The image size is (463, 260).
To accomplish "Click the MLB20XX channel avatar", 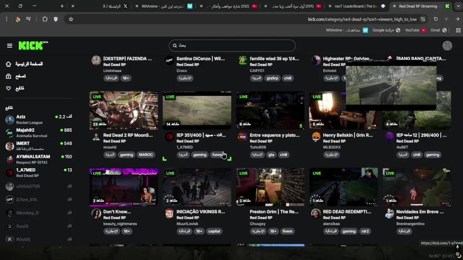I will [316, 137].
